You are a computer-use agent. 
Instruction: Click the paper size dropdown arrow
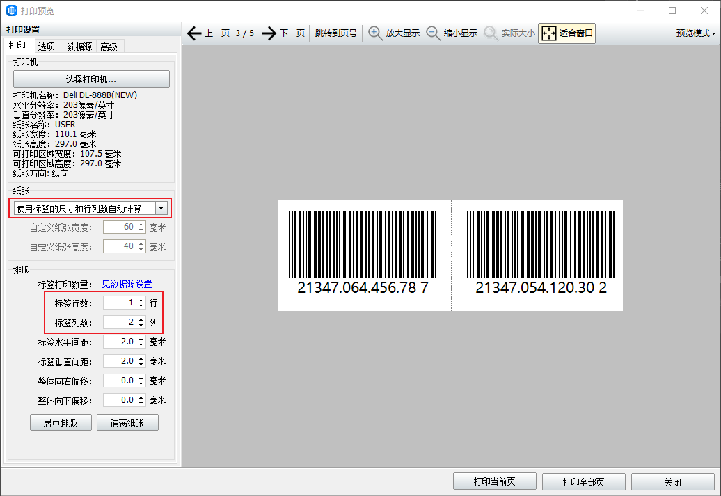pos(161,208)
